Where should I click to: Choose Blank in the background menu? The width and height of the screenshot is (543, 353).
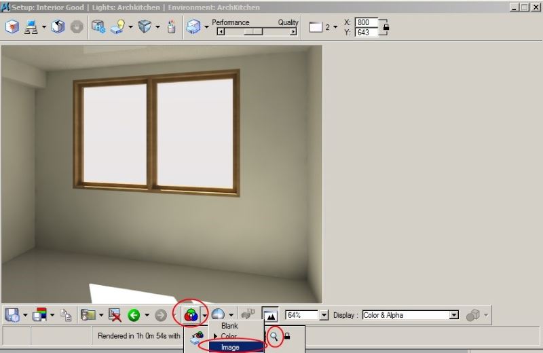(229, 326)
